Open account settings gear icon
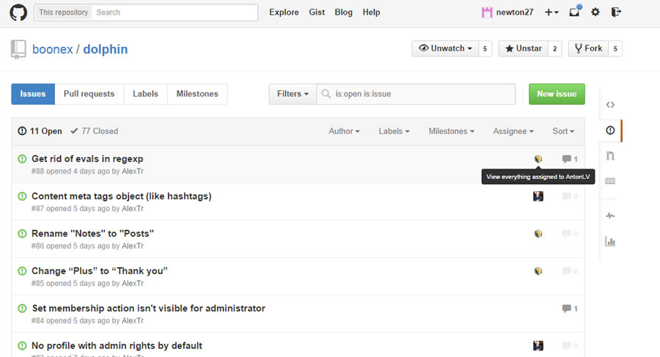660x357 pixels. pyautogui.click(x=595, y=12)
